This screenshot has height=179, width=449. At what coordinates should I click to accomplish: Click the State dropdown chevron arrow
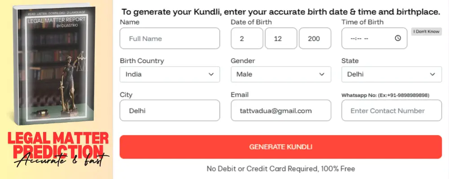[433, 74]
